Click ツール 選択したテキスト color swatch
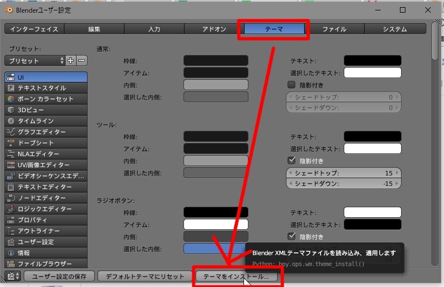 click(372, 148)
